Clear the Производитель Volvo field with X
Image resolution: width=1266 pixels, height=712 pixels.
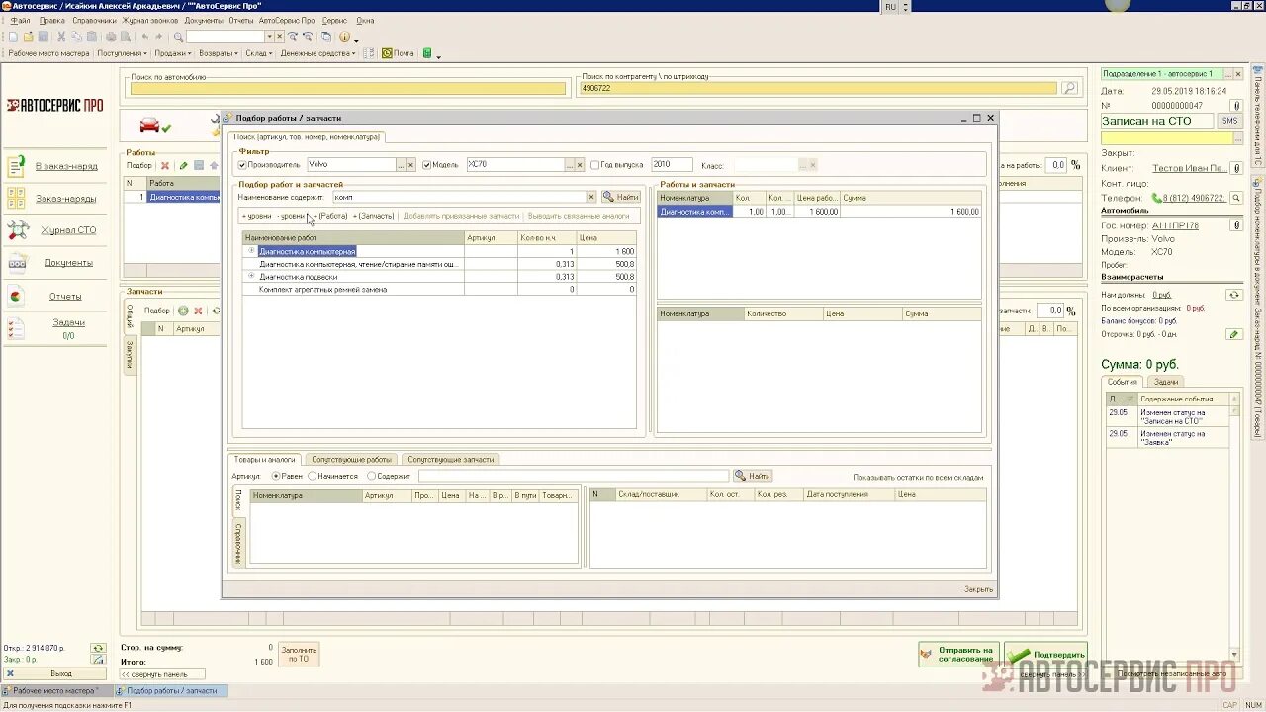pyautogui.click(x=409, y=165)
